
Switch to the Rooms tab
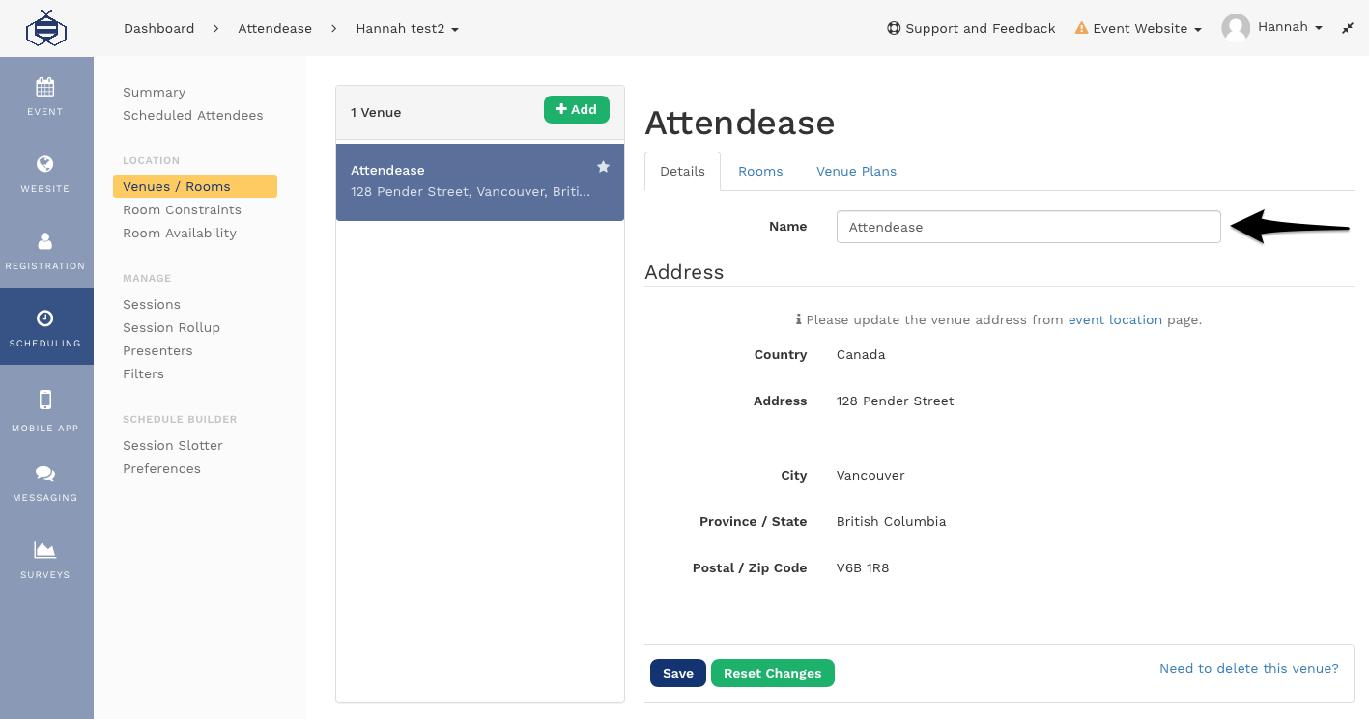point(760,171)
